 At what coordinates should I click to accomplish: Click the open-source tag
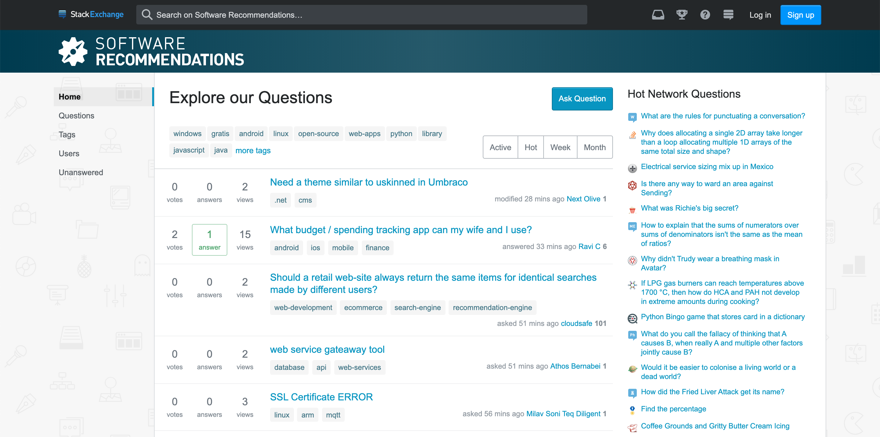pyautogui.click(x=318, y=134)
